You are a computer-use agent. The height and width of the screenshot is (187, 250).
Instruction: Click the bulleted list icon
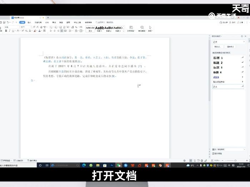click(51, 27)
